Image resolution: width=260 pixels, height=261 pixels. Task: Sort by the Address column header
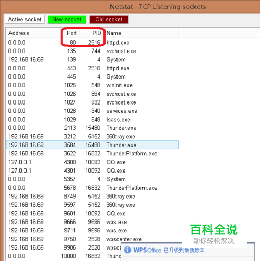pos(30,33)
